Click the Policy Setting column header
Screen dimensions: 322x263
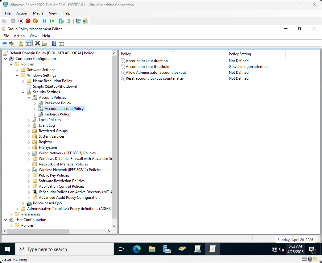[256, 54]
